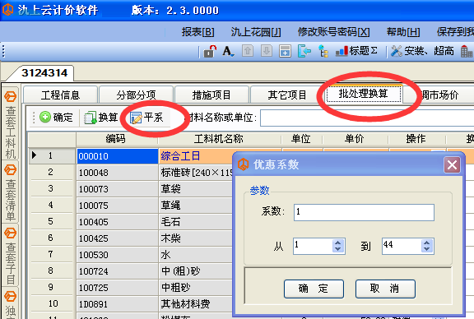Select code cell 000010
The height and width of the screenshot is (319, 474).
(x=118, y=156)
